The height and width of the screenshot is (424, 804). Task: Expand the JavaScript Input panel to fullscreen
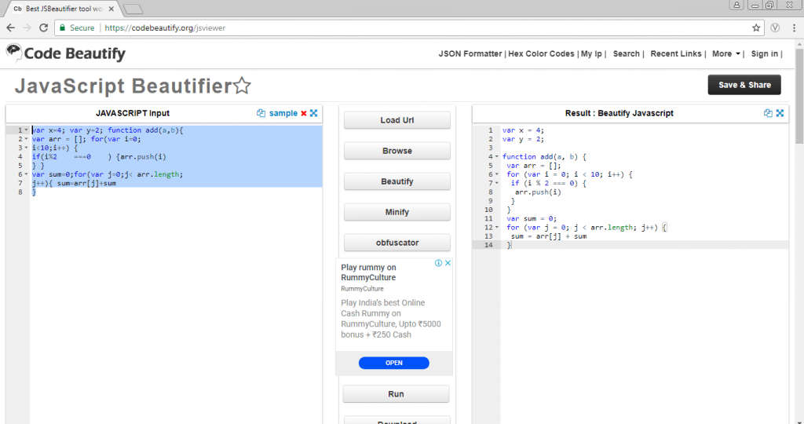(x=314, y=113)
